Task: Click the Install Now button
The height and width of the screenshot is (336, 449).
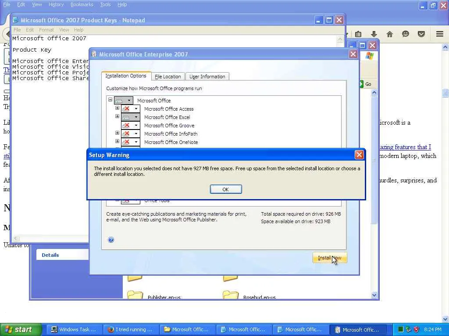Action: (x=330, y=258)
